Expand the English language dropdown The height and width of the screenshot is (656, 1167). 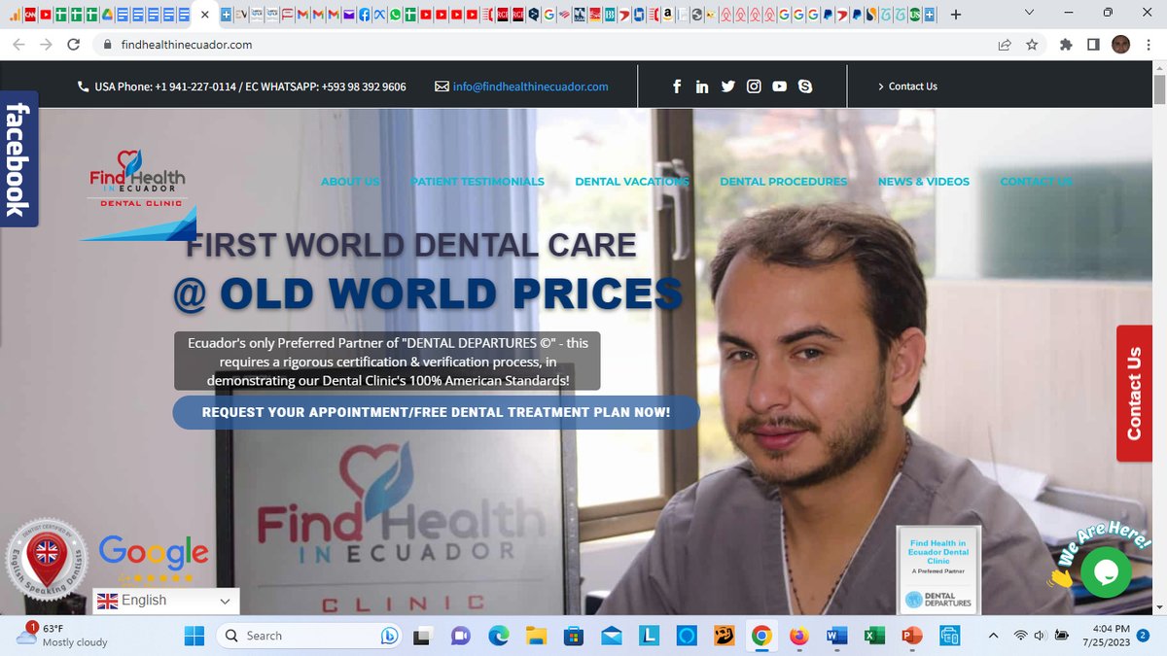165,601
